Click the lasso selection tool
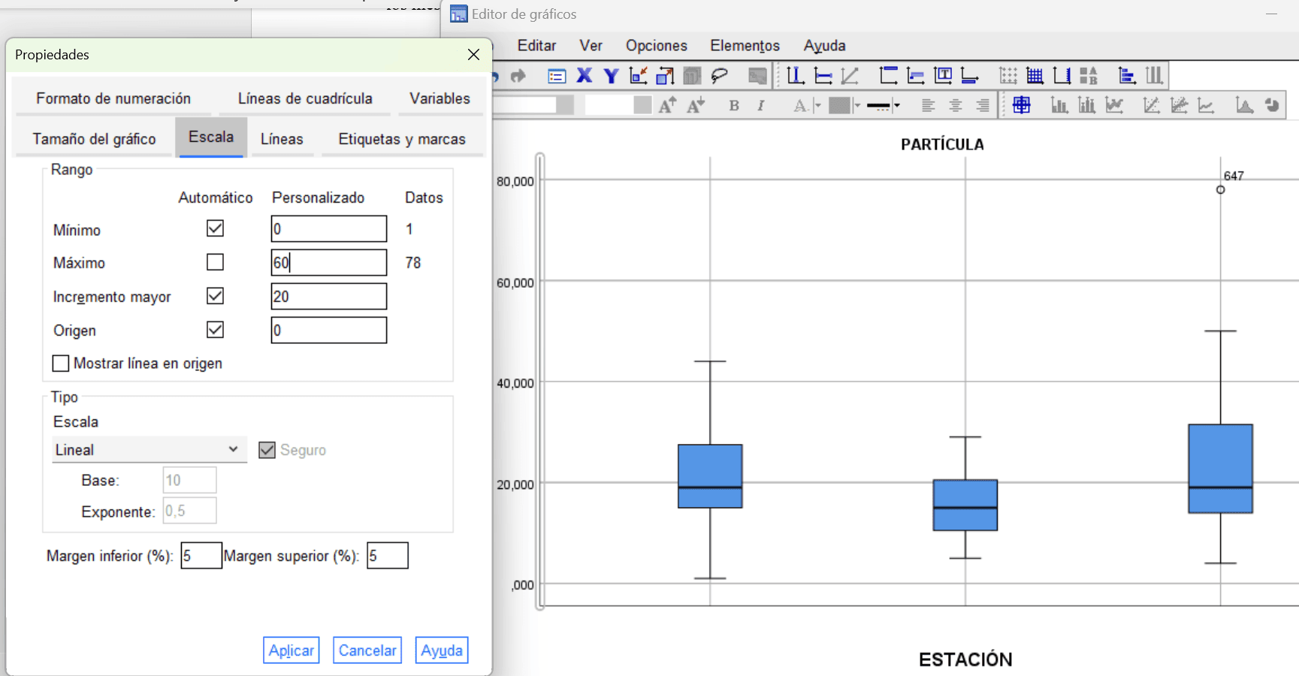 (719, 76)
